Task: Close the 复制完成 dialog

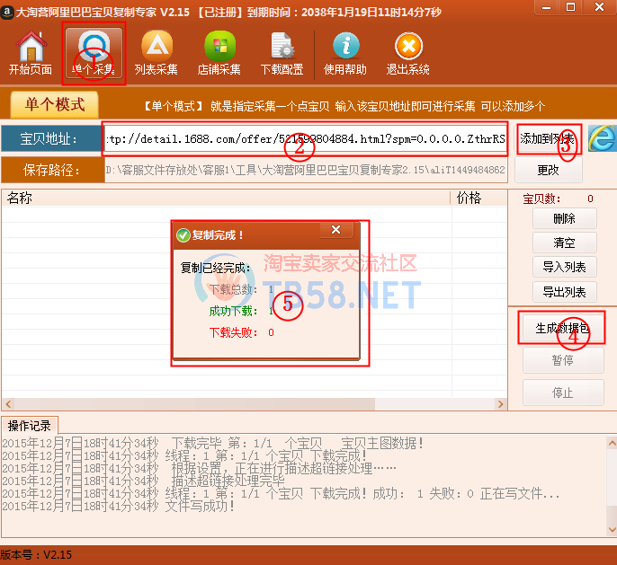Action: point(336,229)
